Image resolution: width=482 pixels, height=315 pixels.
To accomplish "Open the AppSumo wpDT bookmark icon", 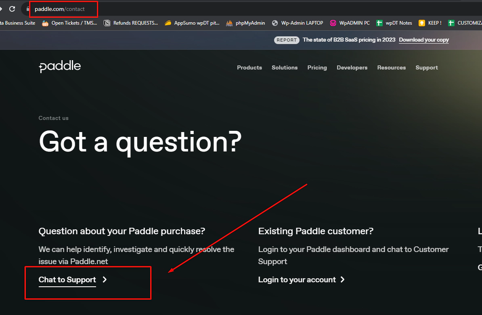I will tap(168, 23).
